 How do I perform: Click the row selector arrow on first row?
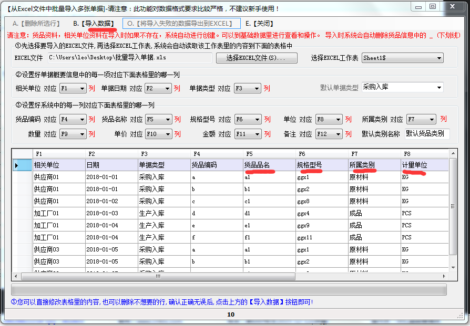coord(17,165)
